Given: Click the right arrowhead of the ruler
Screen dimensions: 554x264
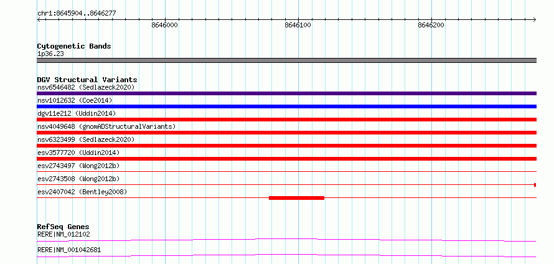Looking at the screenshot, I should point(535,19).
